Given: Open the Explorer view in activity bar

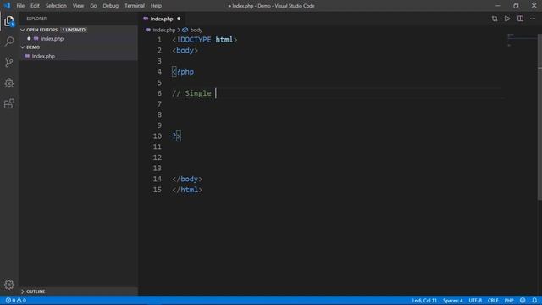Looking at the screenshot, I should pyautogui.click(x=9, y=21).
